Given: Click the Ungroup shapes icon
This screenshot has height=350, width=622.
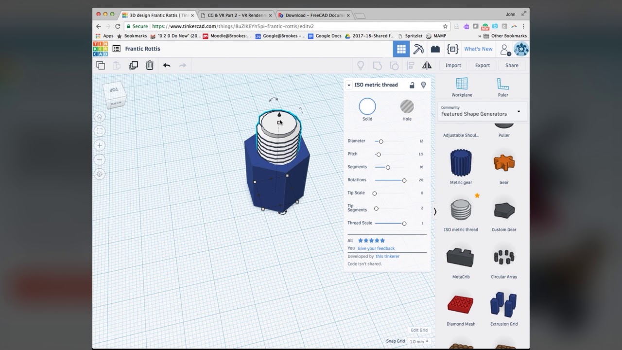Looking at the screenshot, I should [394, 65].
